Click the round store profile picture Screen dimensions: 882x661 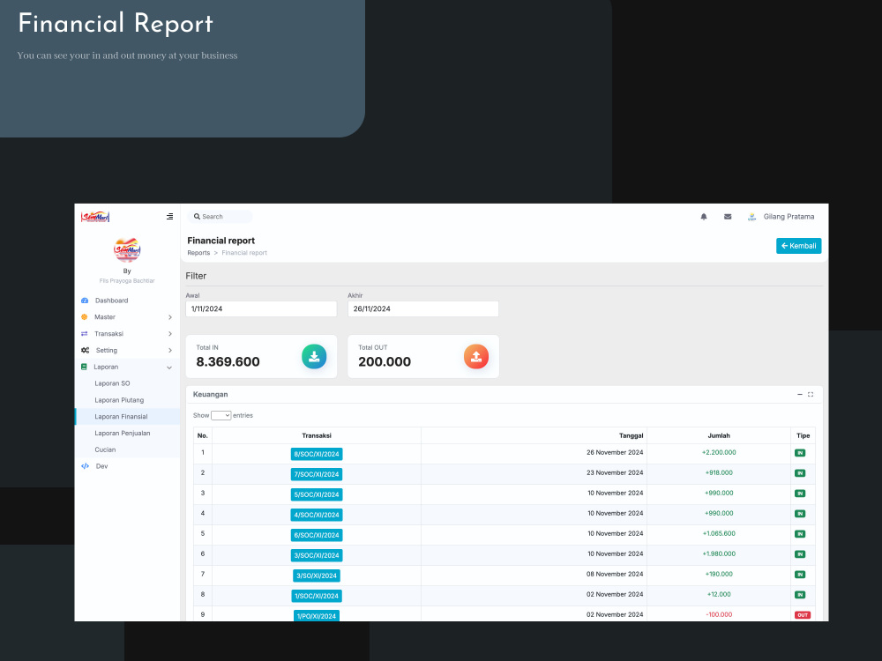(x=127, y=249)
